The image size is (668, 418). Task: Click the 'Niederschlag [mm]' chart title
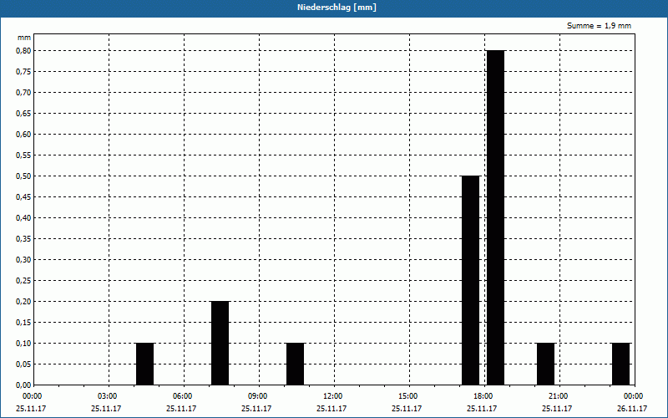click(337, 8)
